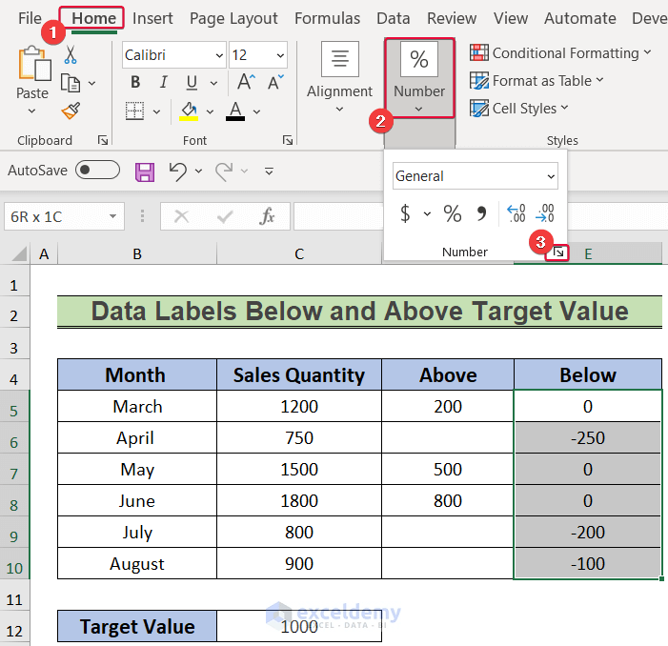The height and width of the screenshot is (646, 668).
Task: Cut selection with scissors icon
Action: tap(71, 55)
